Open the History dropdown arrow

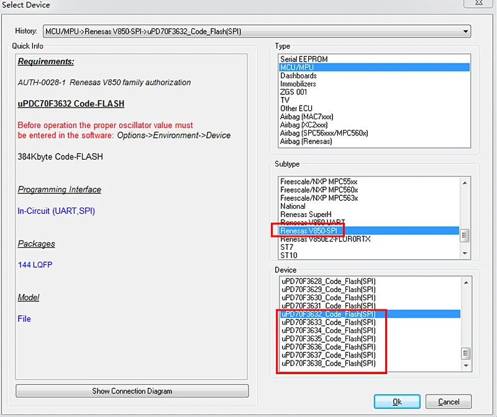(465, 32)
